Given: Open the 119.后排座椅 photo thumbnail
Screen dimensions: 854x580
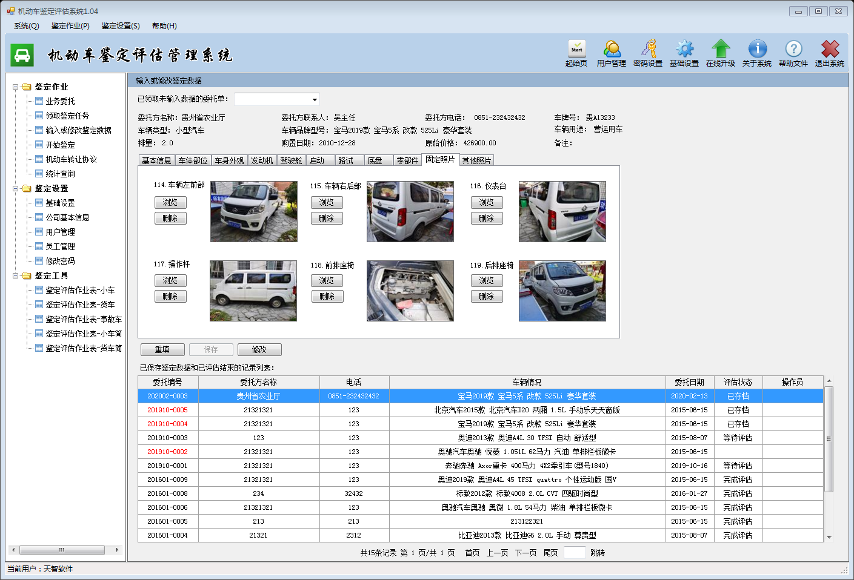Looking at the screenshot, I should point(562,291).
